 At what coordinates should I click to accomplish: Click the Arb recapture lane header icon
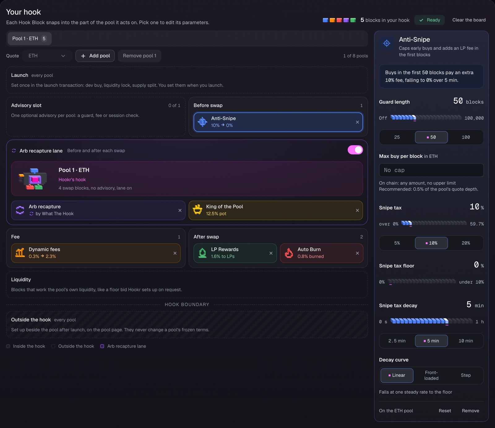[14, 150]
